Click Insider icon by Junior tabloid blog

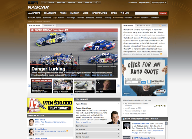point(67,131)
